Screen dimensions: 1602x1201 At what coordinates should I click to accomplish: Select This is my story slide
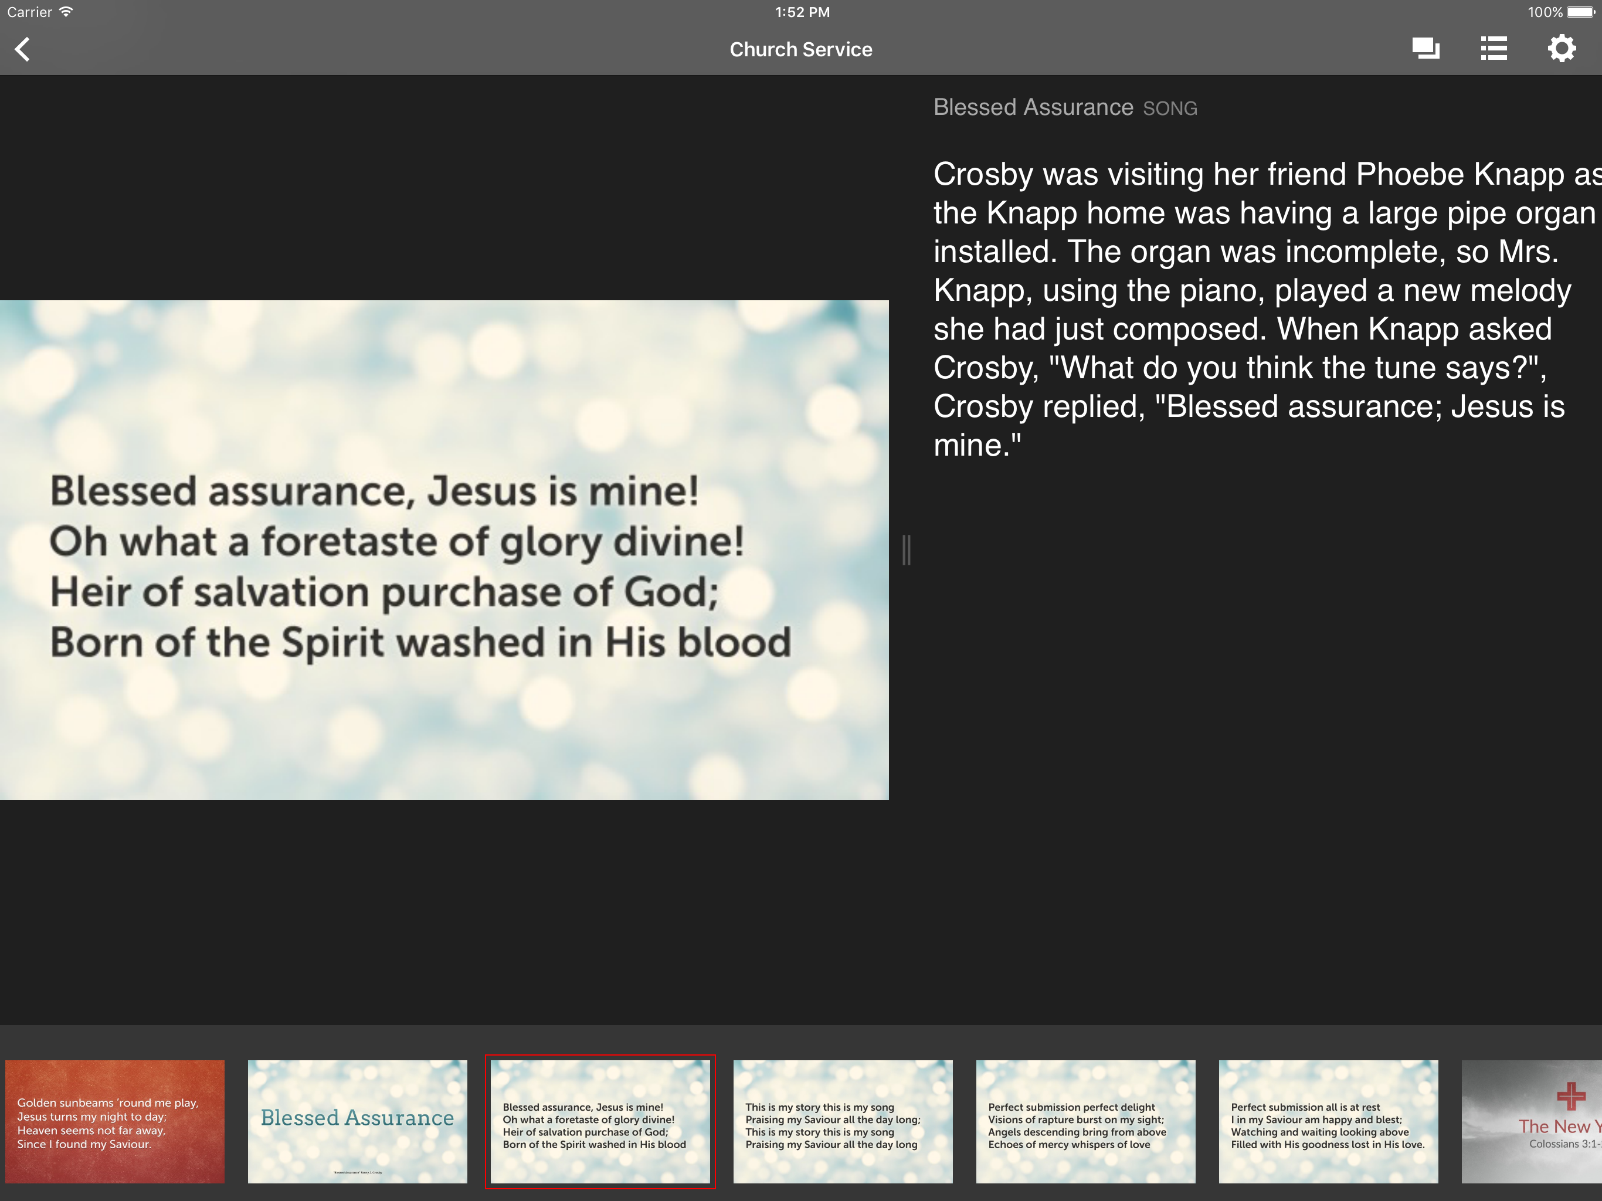pyautogui.click(x=842, y=1121)
